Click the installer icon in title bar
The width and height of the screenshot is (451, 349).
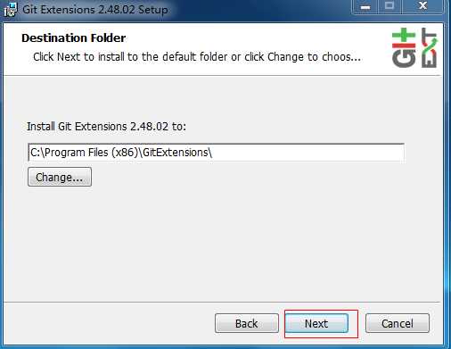point(11,9)
